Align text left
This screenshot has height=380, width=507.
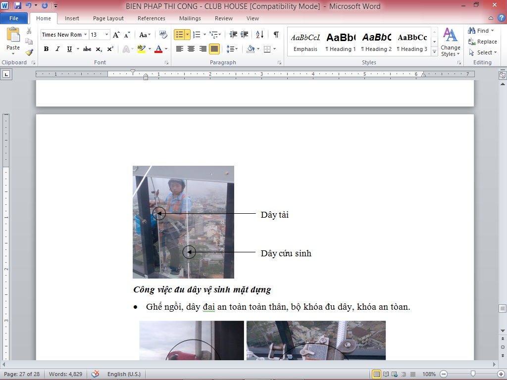179,49
